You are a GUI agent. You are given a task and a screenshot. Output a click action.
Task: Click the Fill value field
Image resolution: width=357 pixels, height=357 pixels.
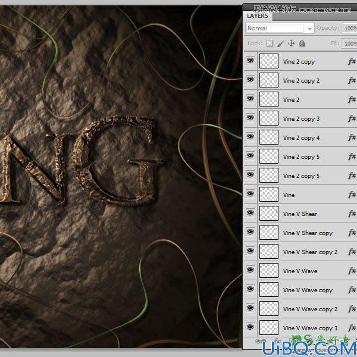349,43
